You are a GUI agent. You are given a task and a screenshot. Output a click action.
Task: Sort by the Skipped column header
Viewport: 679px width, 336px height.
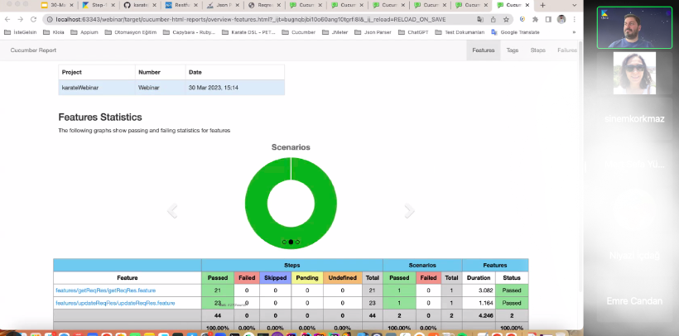275,278
